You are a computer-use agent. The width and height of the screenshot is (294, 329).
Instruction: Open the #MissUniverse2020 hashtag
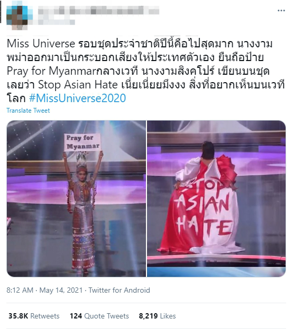pos(77,98)
